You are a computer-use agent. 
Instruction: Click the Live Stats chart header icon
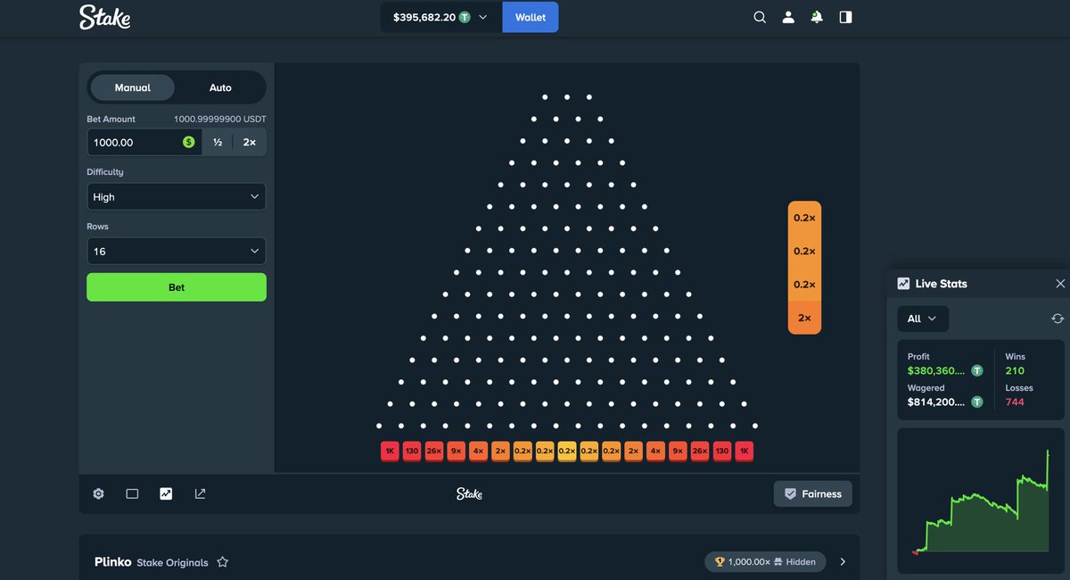click(903, 284)
